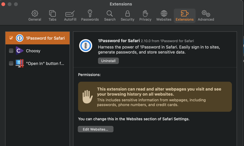Uninstall the 1Password extension
Screen dimensions: 244x146
click(108, 61)
